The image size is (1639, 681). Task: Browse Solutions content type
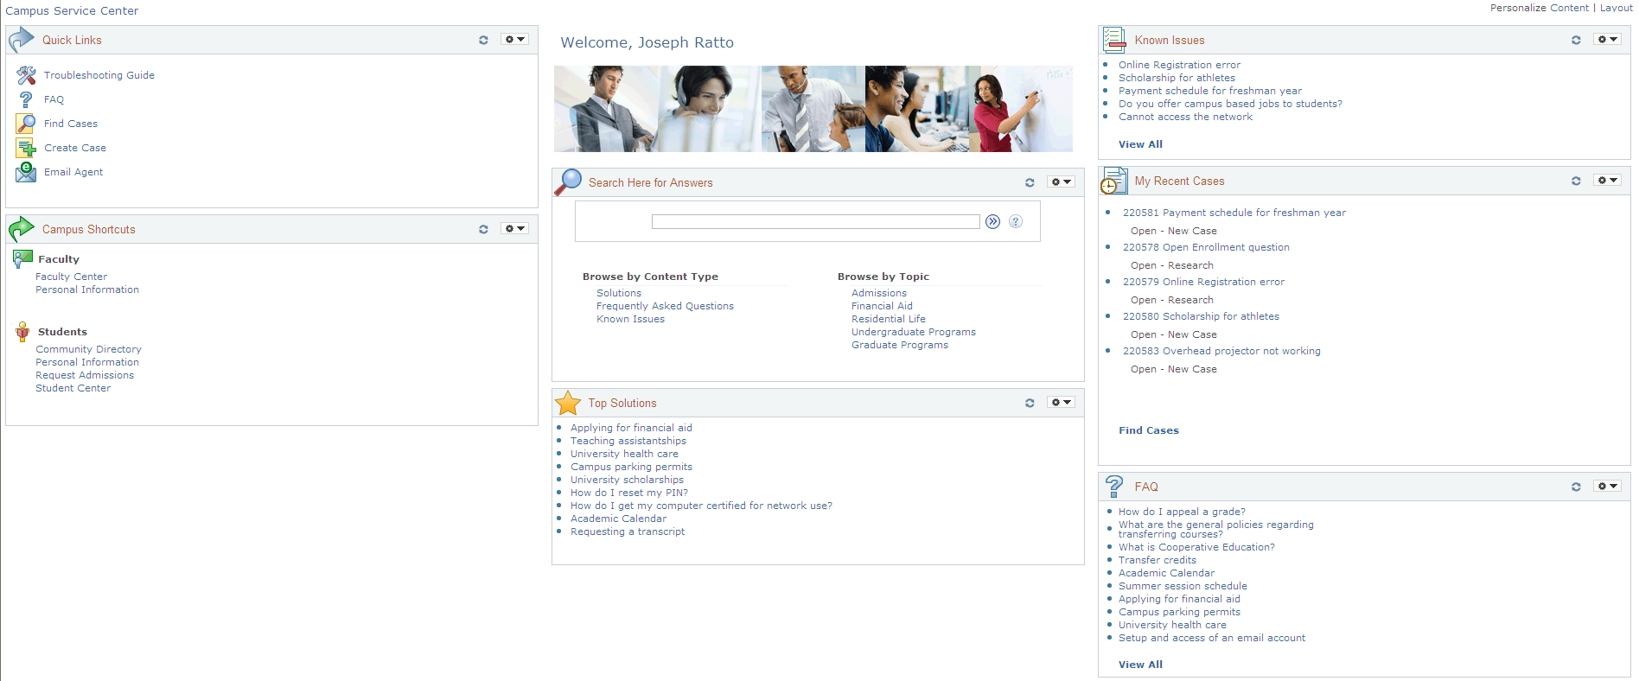[x=619, y=293]
